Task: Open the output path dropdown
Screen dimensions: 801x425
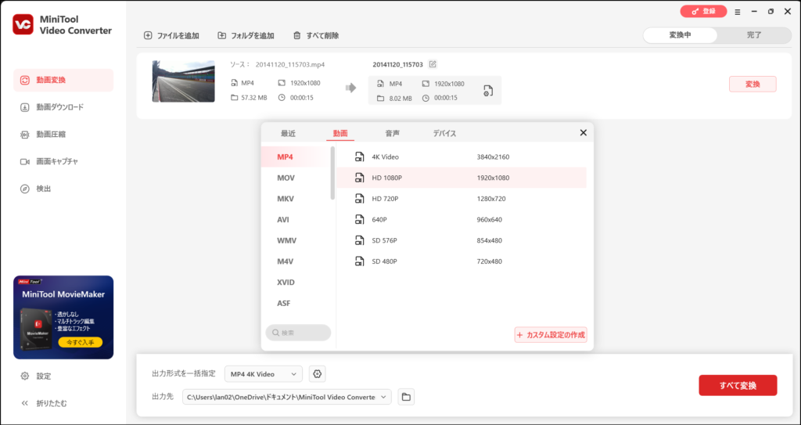Action: coord(383,398)
